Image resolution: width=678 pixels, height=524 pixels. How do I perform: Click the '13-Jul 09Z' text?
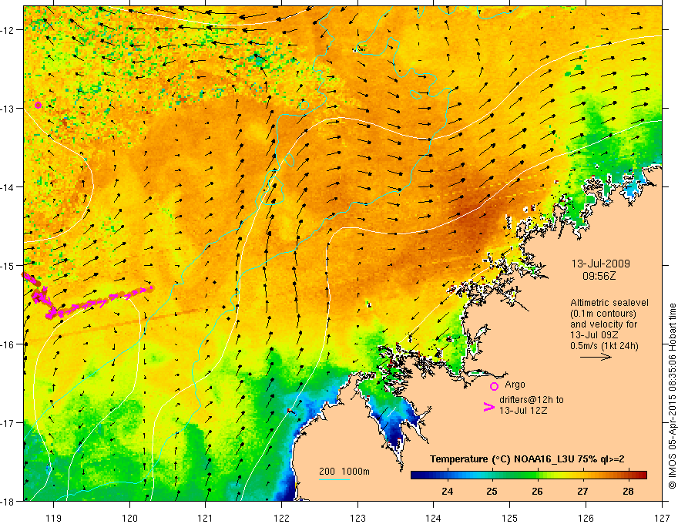594,335
